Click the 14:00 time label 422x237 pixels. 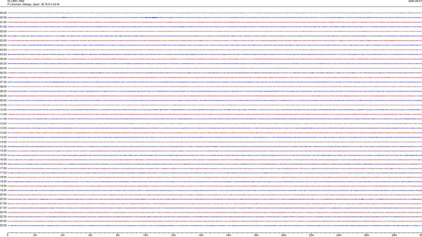[x=3, y=142]
